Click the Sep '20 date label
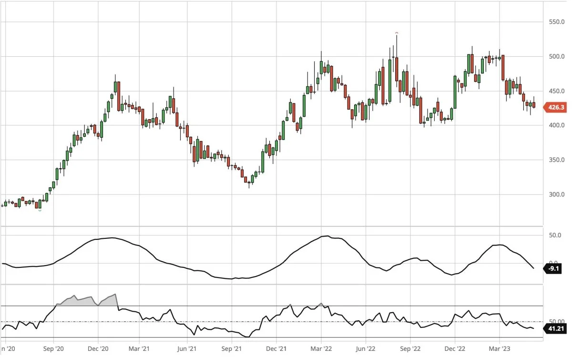572x358 pixels. [x=54, y=348]
